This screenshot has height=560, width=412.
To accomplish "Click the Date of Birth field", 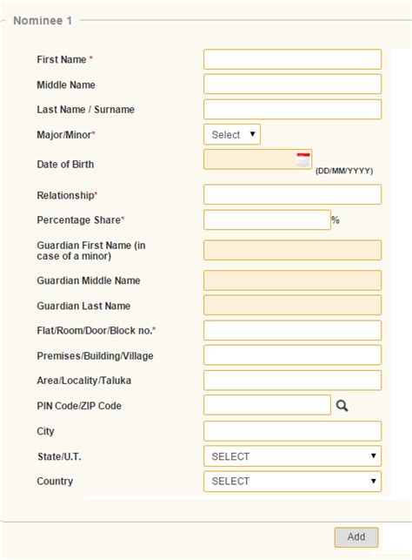I will point(257,159).
